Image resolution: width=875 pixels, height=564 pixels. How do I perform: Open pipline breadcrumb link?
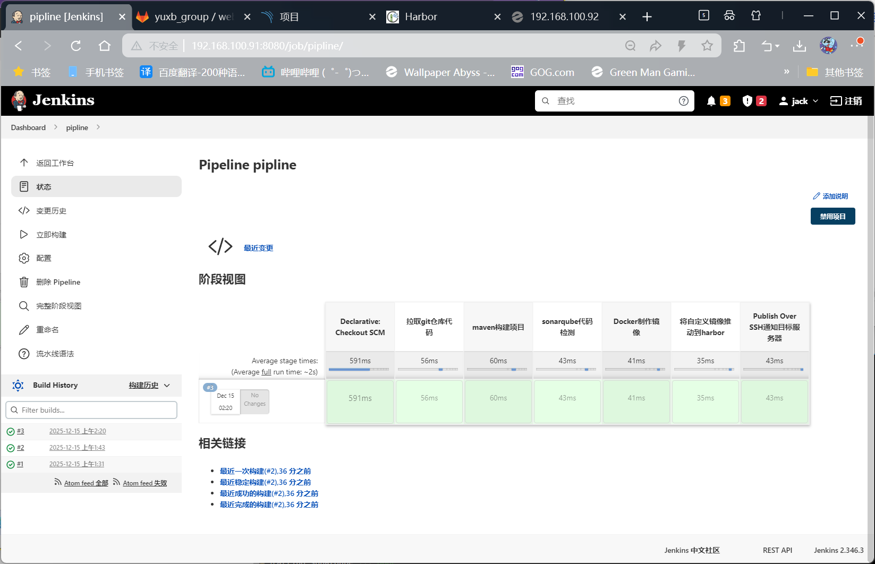point(77,127)
